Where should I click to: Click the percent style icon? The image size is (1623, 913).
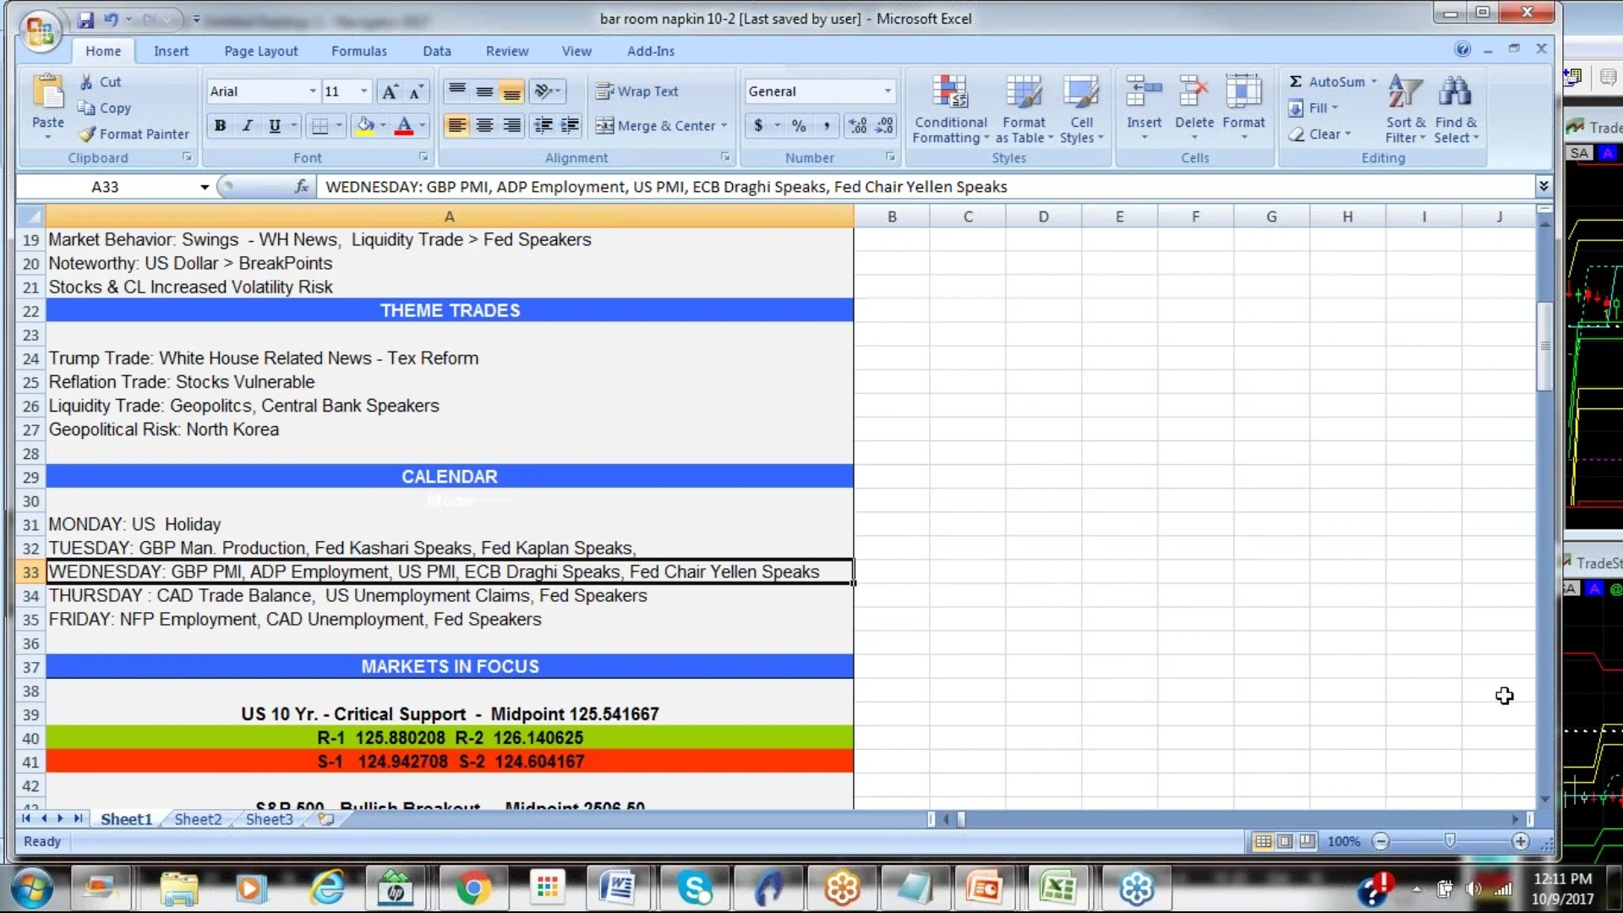pos(799,126)
